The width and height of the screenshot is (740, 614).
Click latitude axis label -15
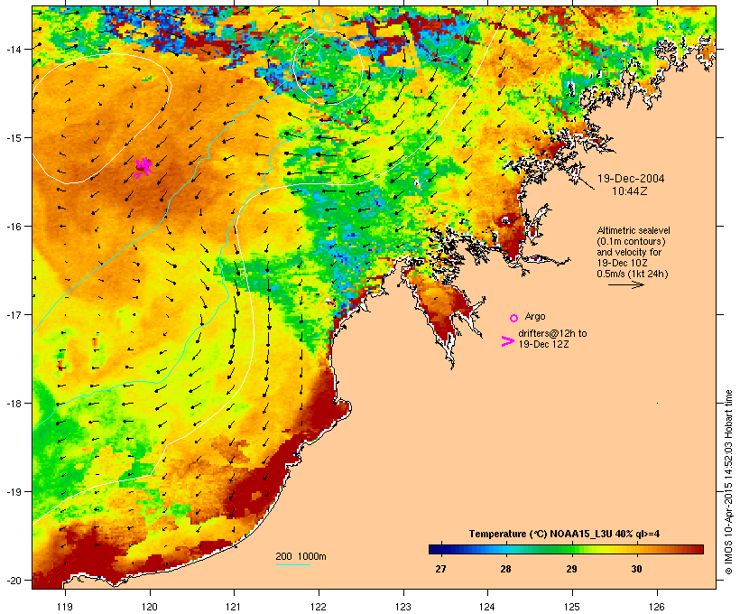(x=13, y=138)
